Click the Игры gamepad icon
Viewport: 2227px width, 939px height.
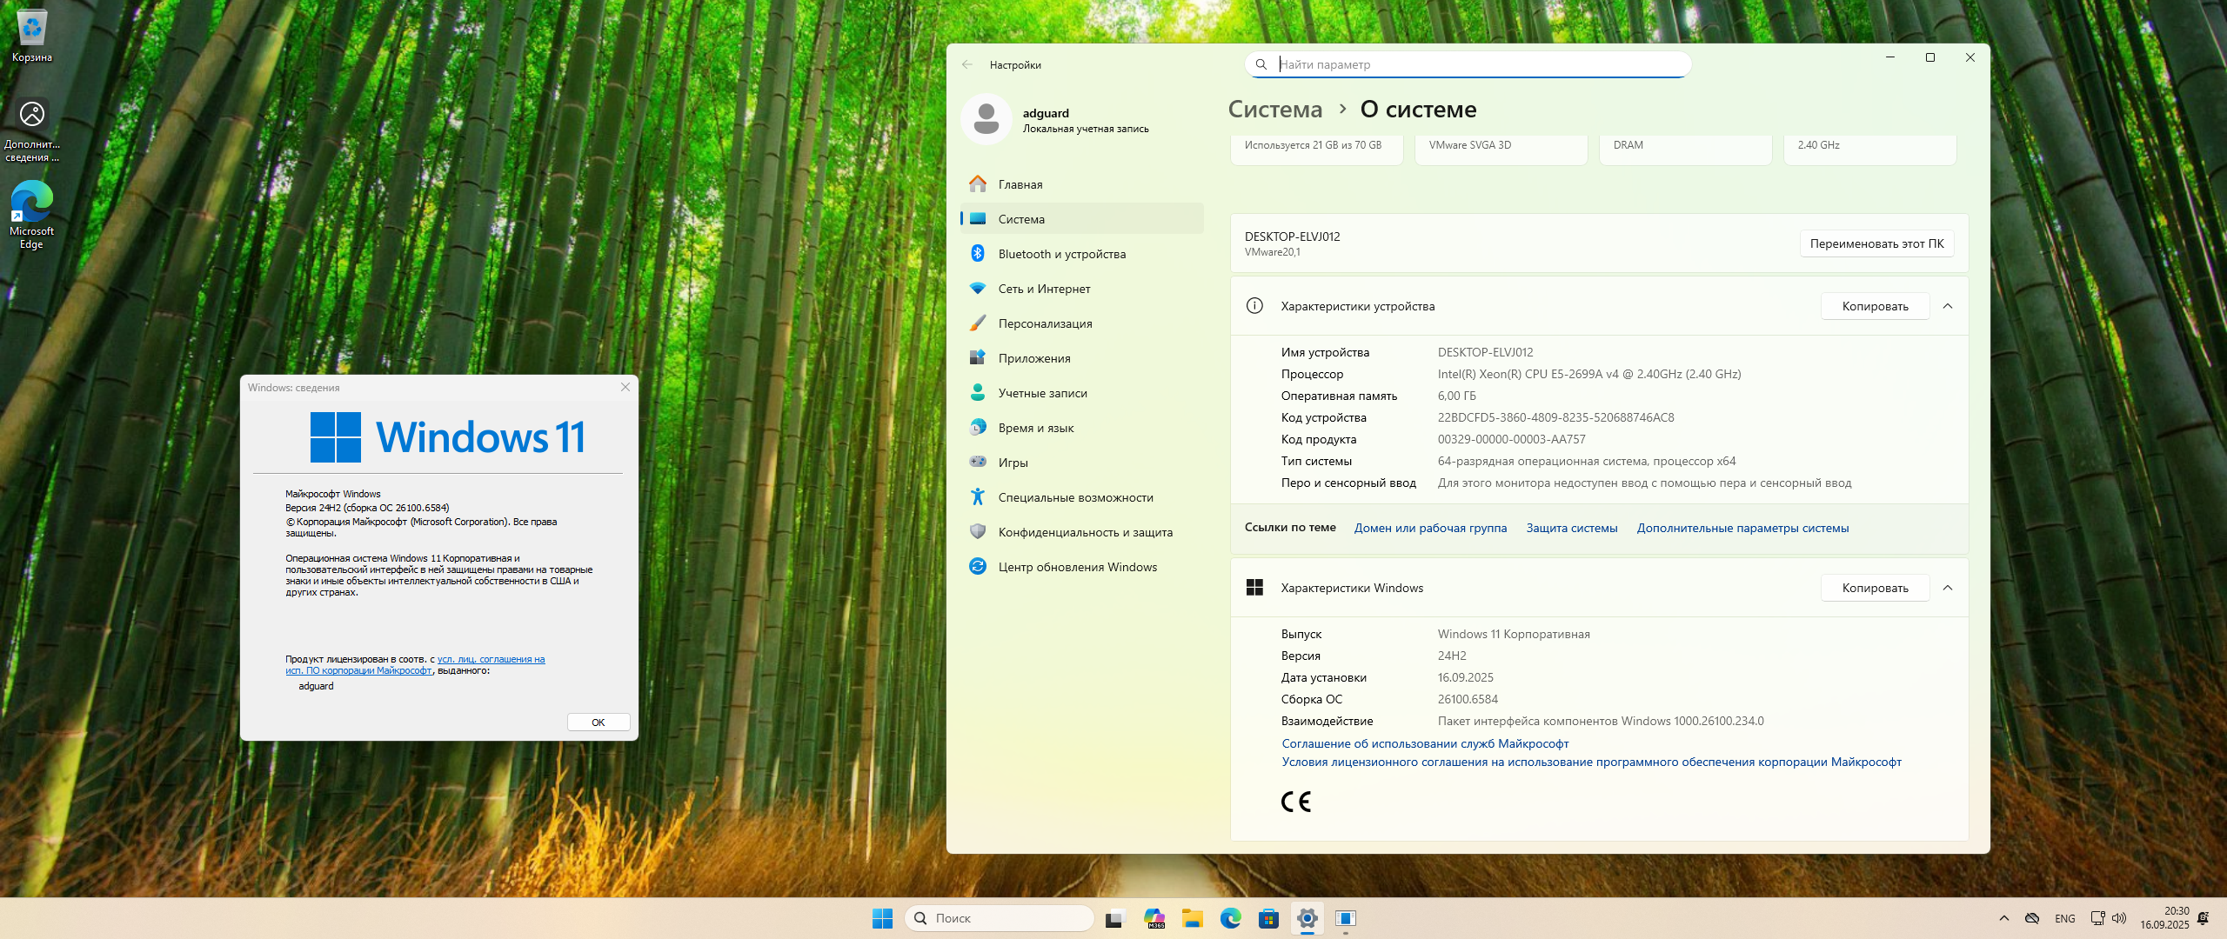(978, 463)
